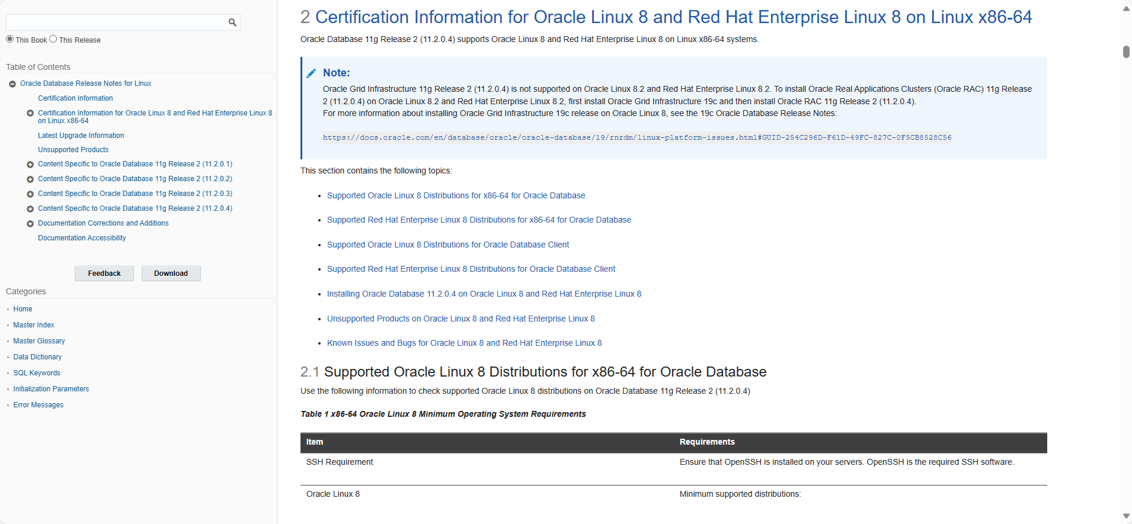
Task: Click the pencil Note icon
Action: coord(311,73)
